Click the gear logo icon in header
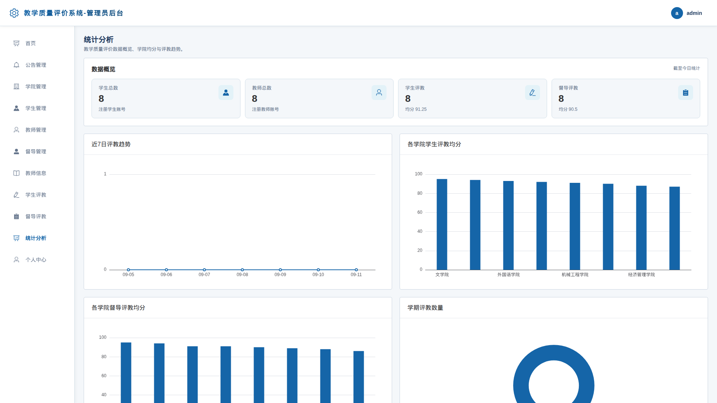Viewport: 717px width, 403px height. (x=14, y=13)
